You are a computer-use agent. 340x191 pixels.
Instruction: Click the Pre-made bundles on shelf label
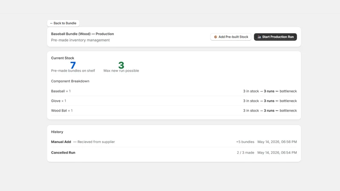tap(73, 70)
